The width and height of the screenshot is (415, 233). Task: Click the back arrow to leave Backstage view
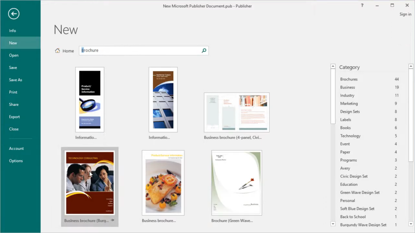(x=13, y=14)
